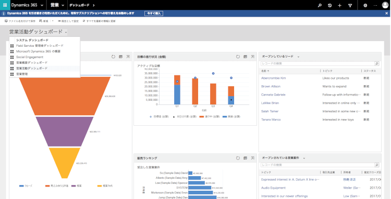391x199 pixels.
Task: Focus search field in オープンされている営業案件
Action: click(317, 165)
